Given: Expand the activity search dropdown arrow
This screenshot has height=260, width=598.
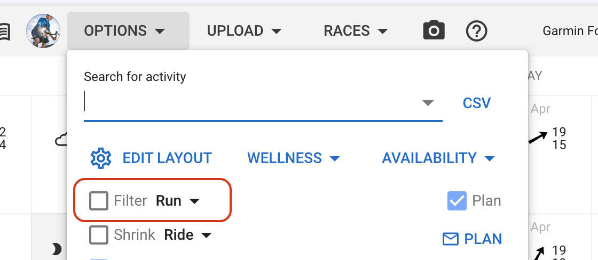Looking at the screenshot, I should (428, 103).
